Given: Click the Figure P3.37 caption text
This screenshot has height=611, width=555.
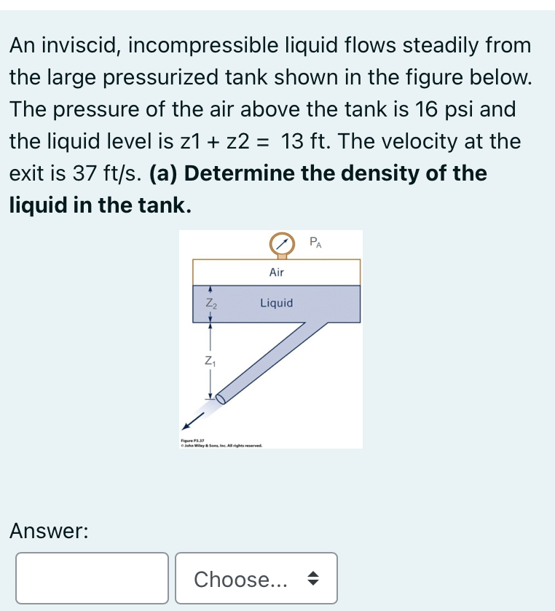Looking at the screenshot, I should (x=191, y=441).
